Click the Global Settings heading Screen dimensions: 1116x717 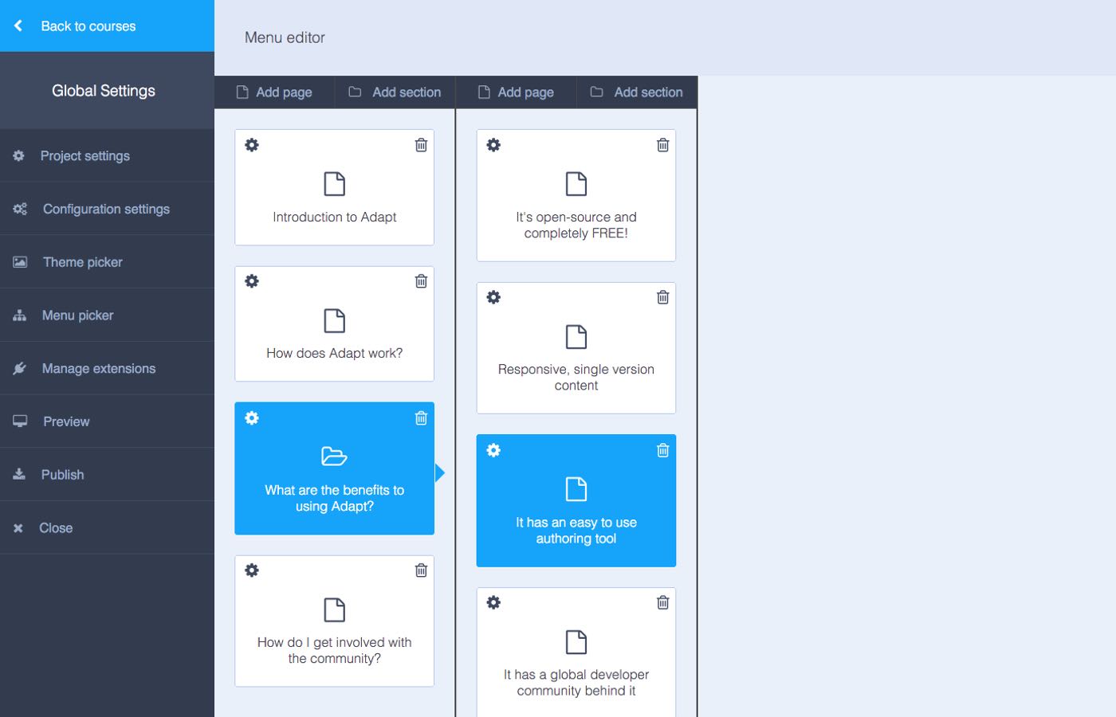pyautogui.click(x=104, y=91)
